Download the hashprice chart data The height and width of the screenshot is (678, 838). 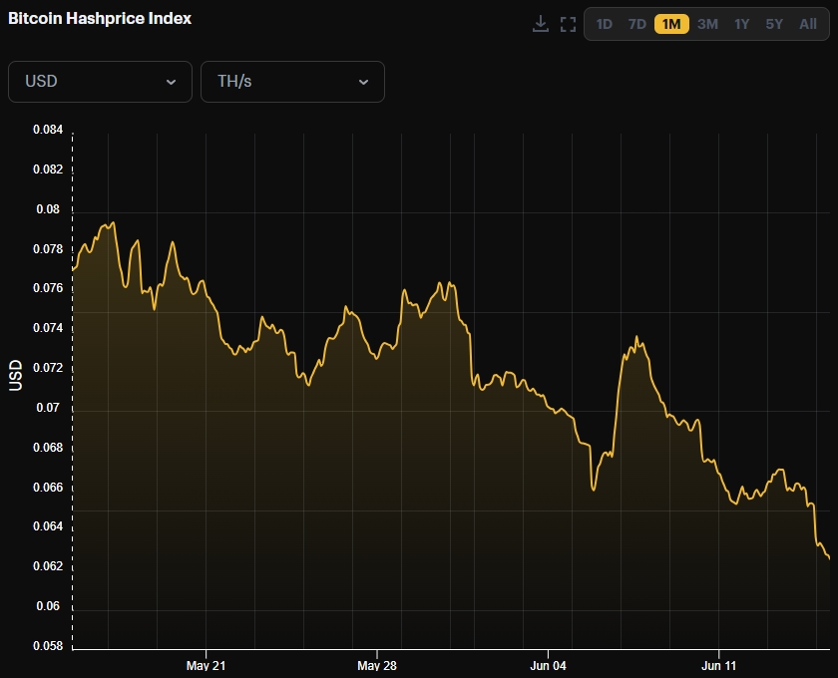[x=541, y=24]
